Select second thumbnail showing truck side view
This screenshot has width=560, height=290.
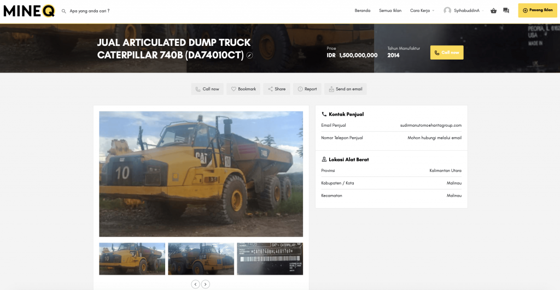[201, 259]
